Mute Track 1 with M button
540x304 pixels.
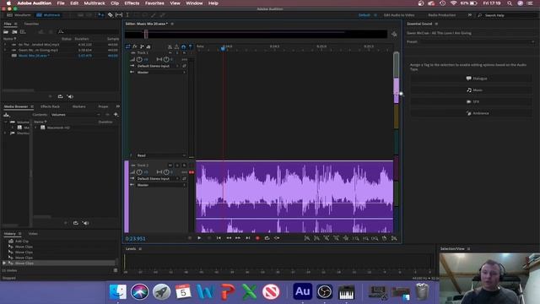pyautogui.click(x=170, y=52)
